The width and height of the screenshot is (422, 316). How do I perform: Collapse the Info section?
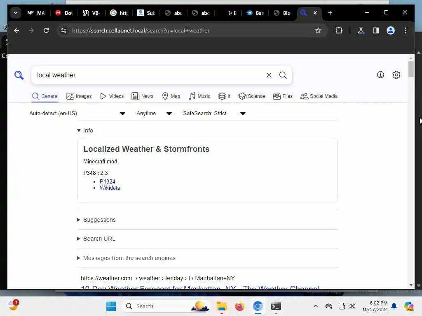(85, 130)
